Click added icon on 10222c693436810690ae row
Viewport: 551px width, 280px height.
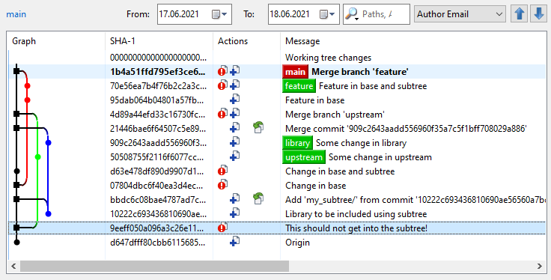click(x=235, y=213)
